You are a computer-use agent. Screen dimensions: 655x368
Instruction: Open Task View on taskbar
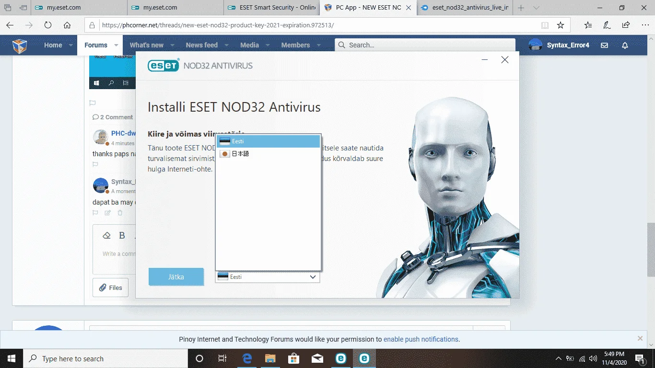coord(222,358)
